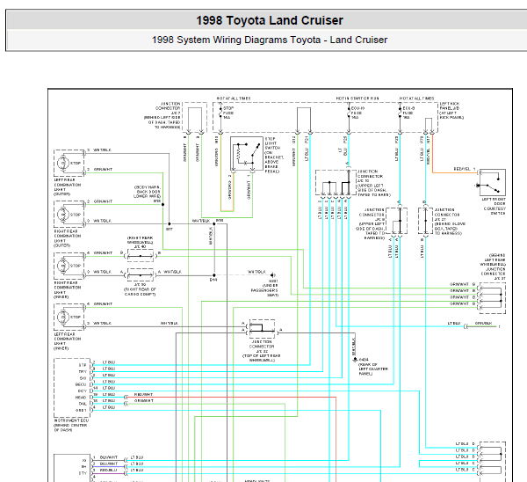The height and width of the screenshot is (482, 527).
Task: Click the J/C 40 right rear wheelwell connector
Action: [x=141, y=255]
